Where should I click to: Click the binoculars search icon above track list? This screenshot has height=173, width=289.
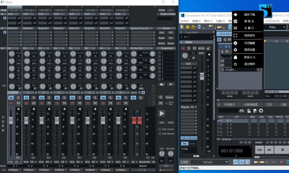point(242,111)
